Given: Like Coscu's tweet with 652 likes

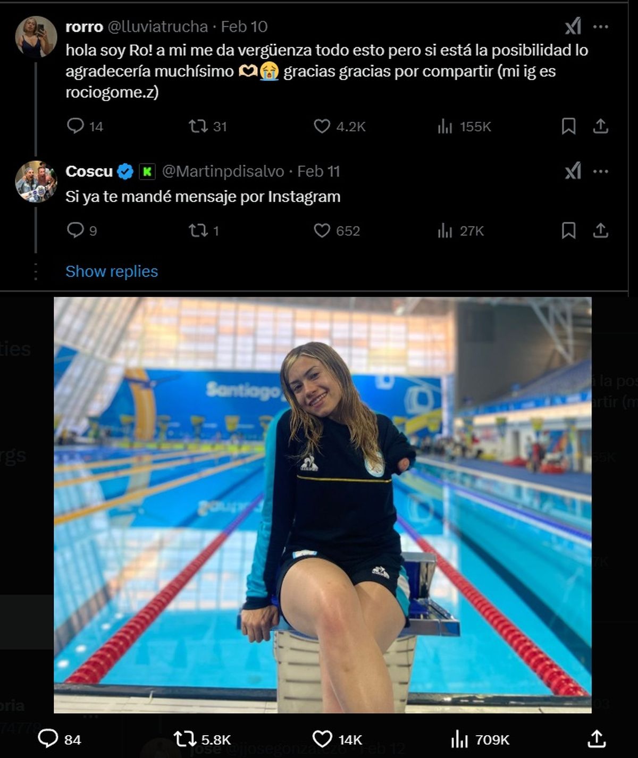Looking at the screenshot, I should pyautogui.click(x=322, y=230).
